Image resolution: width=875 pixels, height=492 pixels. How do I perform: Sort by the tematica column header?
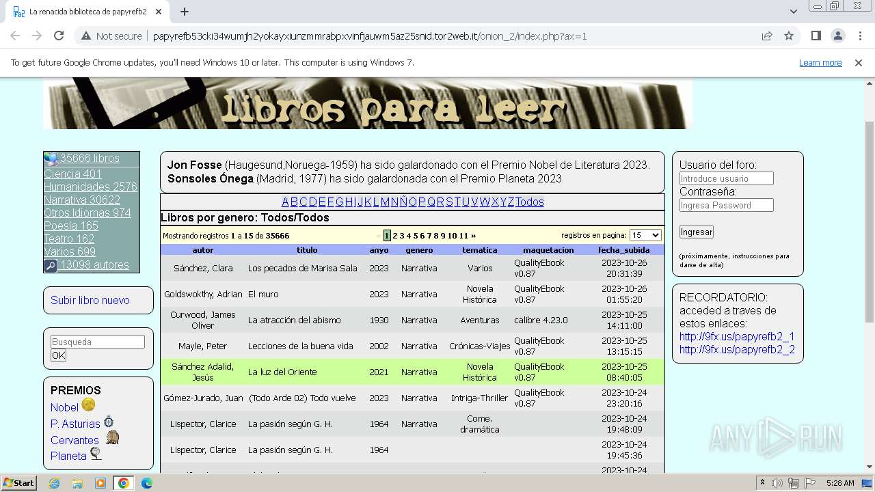point(479,250)
